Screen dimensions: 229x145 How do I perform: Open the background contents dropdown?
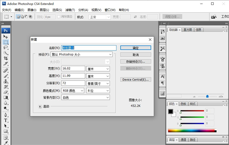click(85, 98)
